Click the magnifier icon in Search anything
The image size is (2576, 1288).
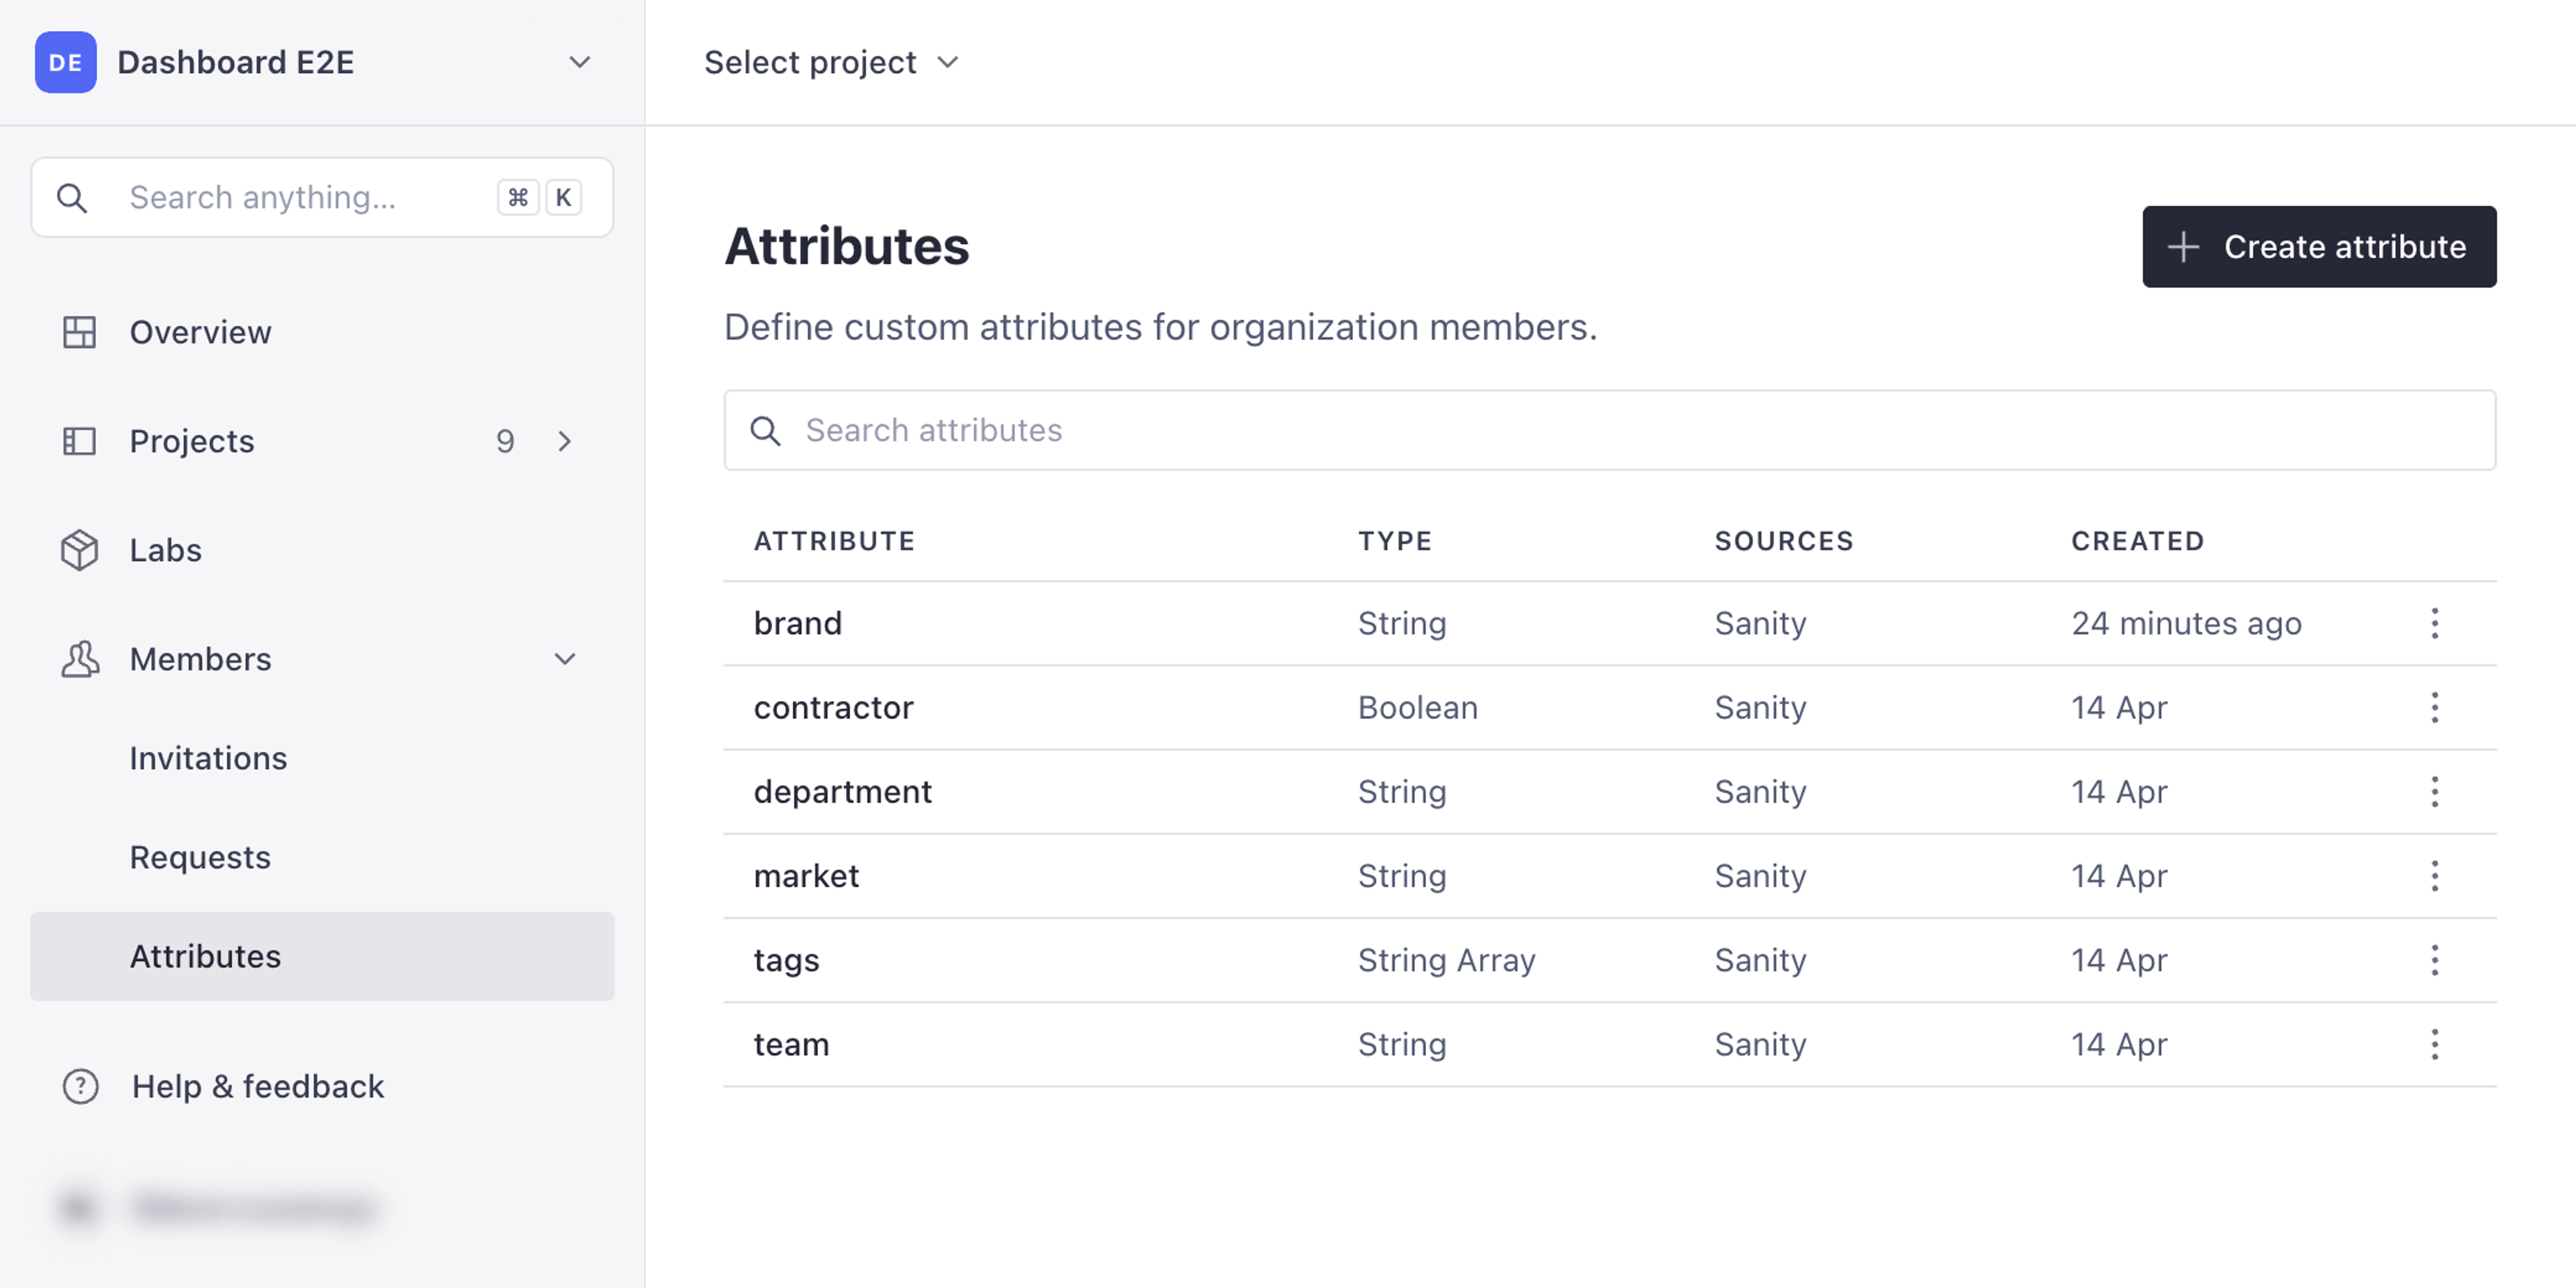(x=72, y=197)
